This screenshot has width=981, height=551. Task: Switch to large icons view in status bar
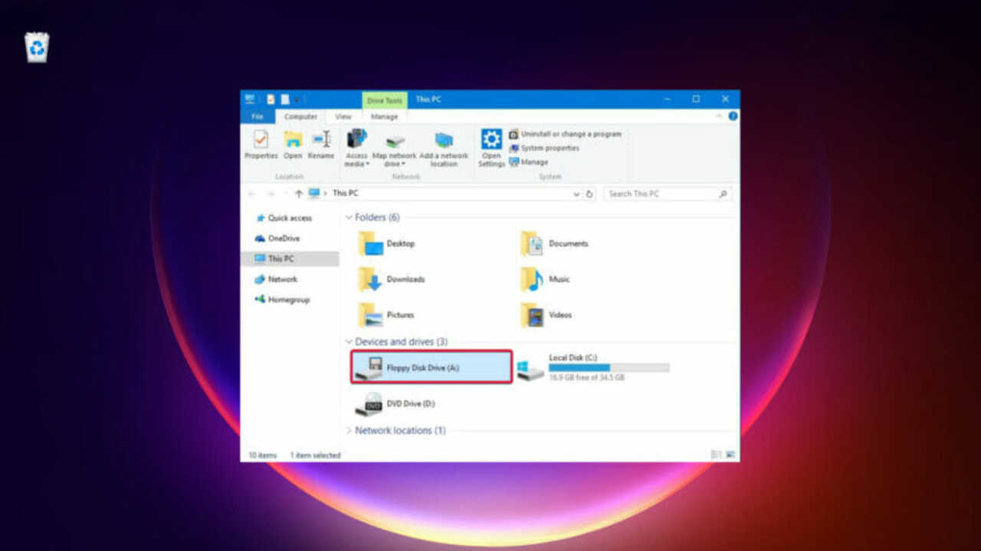click(x=730, y=455)
